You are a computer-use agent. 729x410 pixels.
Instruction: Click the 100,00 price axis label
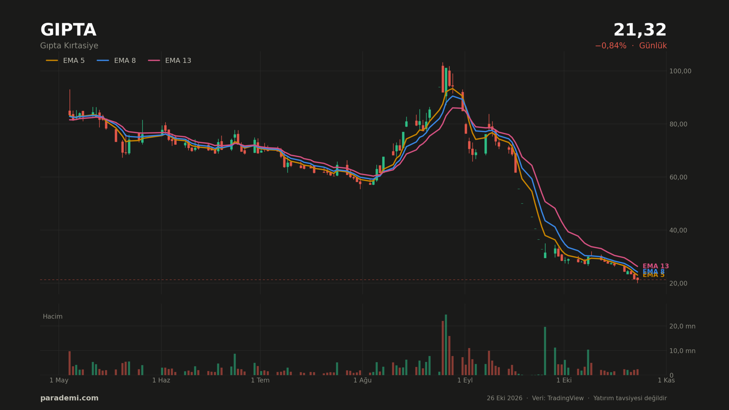[x=680, y=71]
